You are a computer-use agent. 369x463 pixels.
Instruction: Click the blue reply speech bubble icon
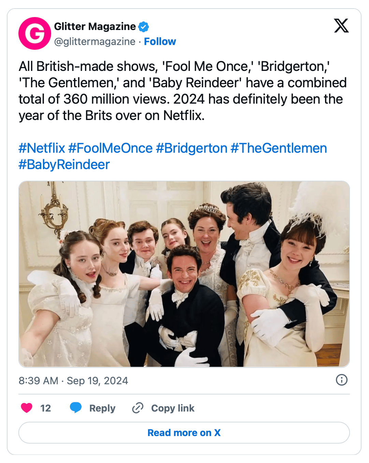(76, 407)
